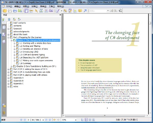Select the text selection (IT) tool
The image size is (153, 123).
click(x=46, y=11)
